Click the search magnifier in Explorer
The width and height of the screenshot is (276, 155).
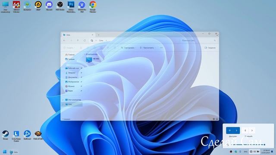(x=215, y=40)
